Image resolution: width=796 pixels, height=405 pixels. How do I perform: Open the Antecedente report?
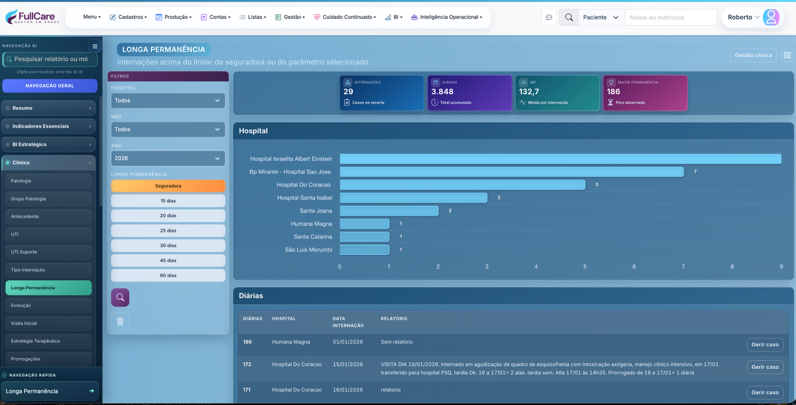tap(48, 217)
